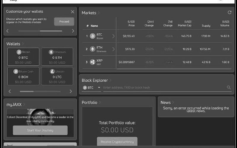Click the ETH coin icon in Markets
The height and width of the screenshot is (148, 237).
point(92,49)
